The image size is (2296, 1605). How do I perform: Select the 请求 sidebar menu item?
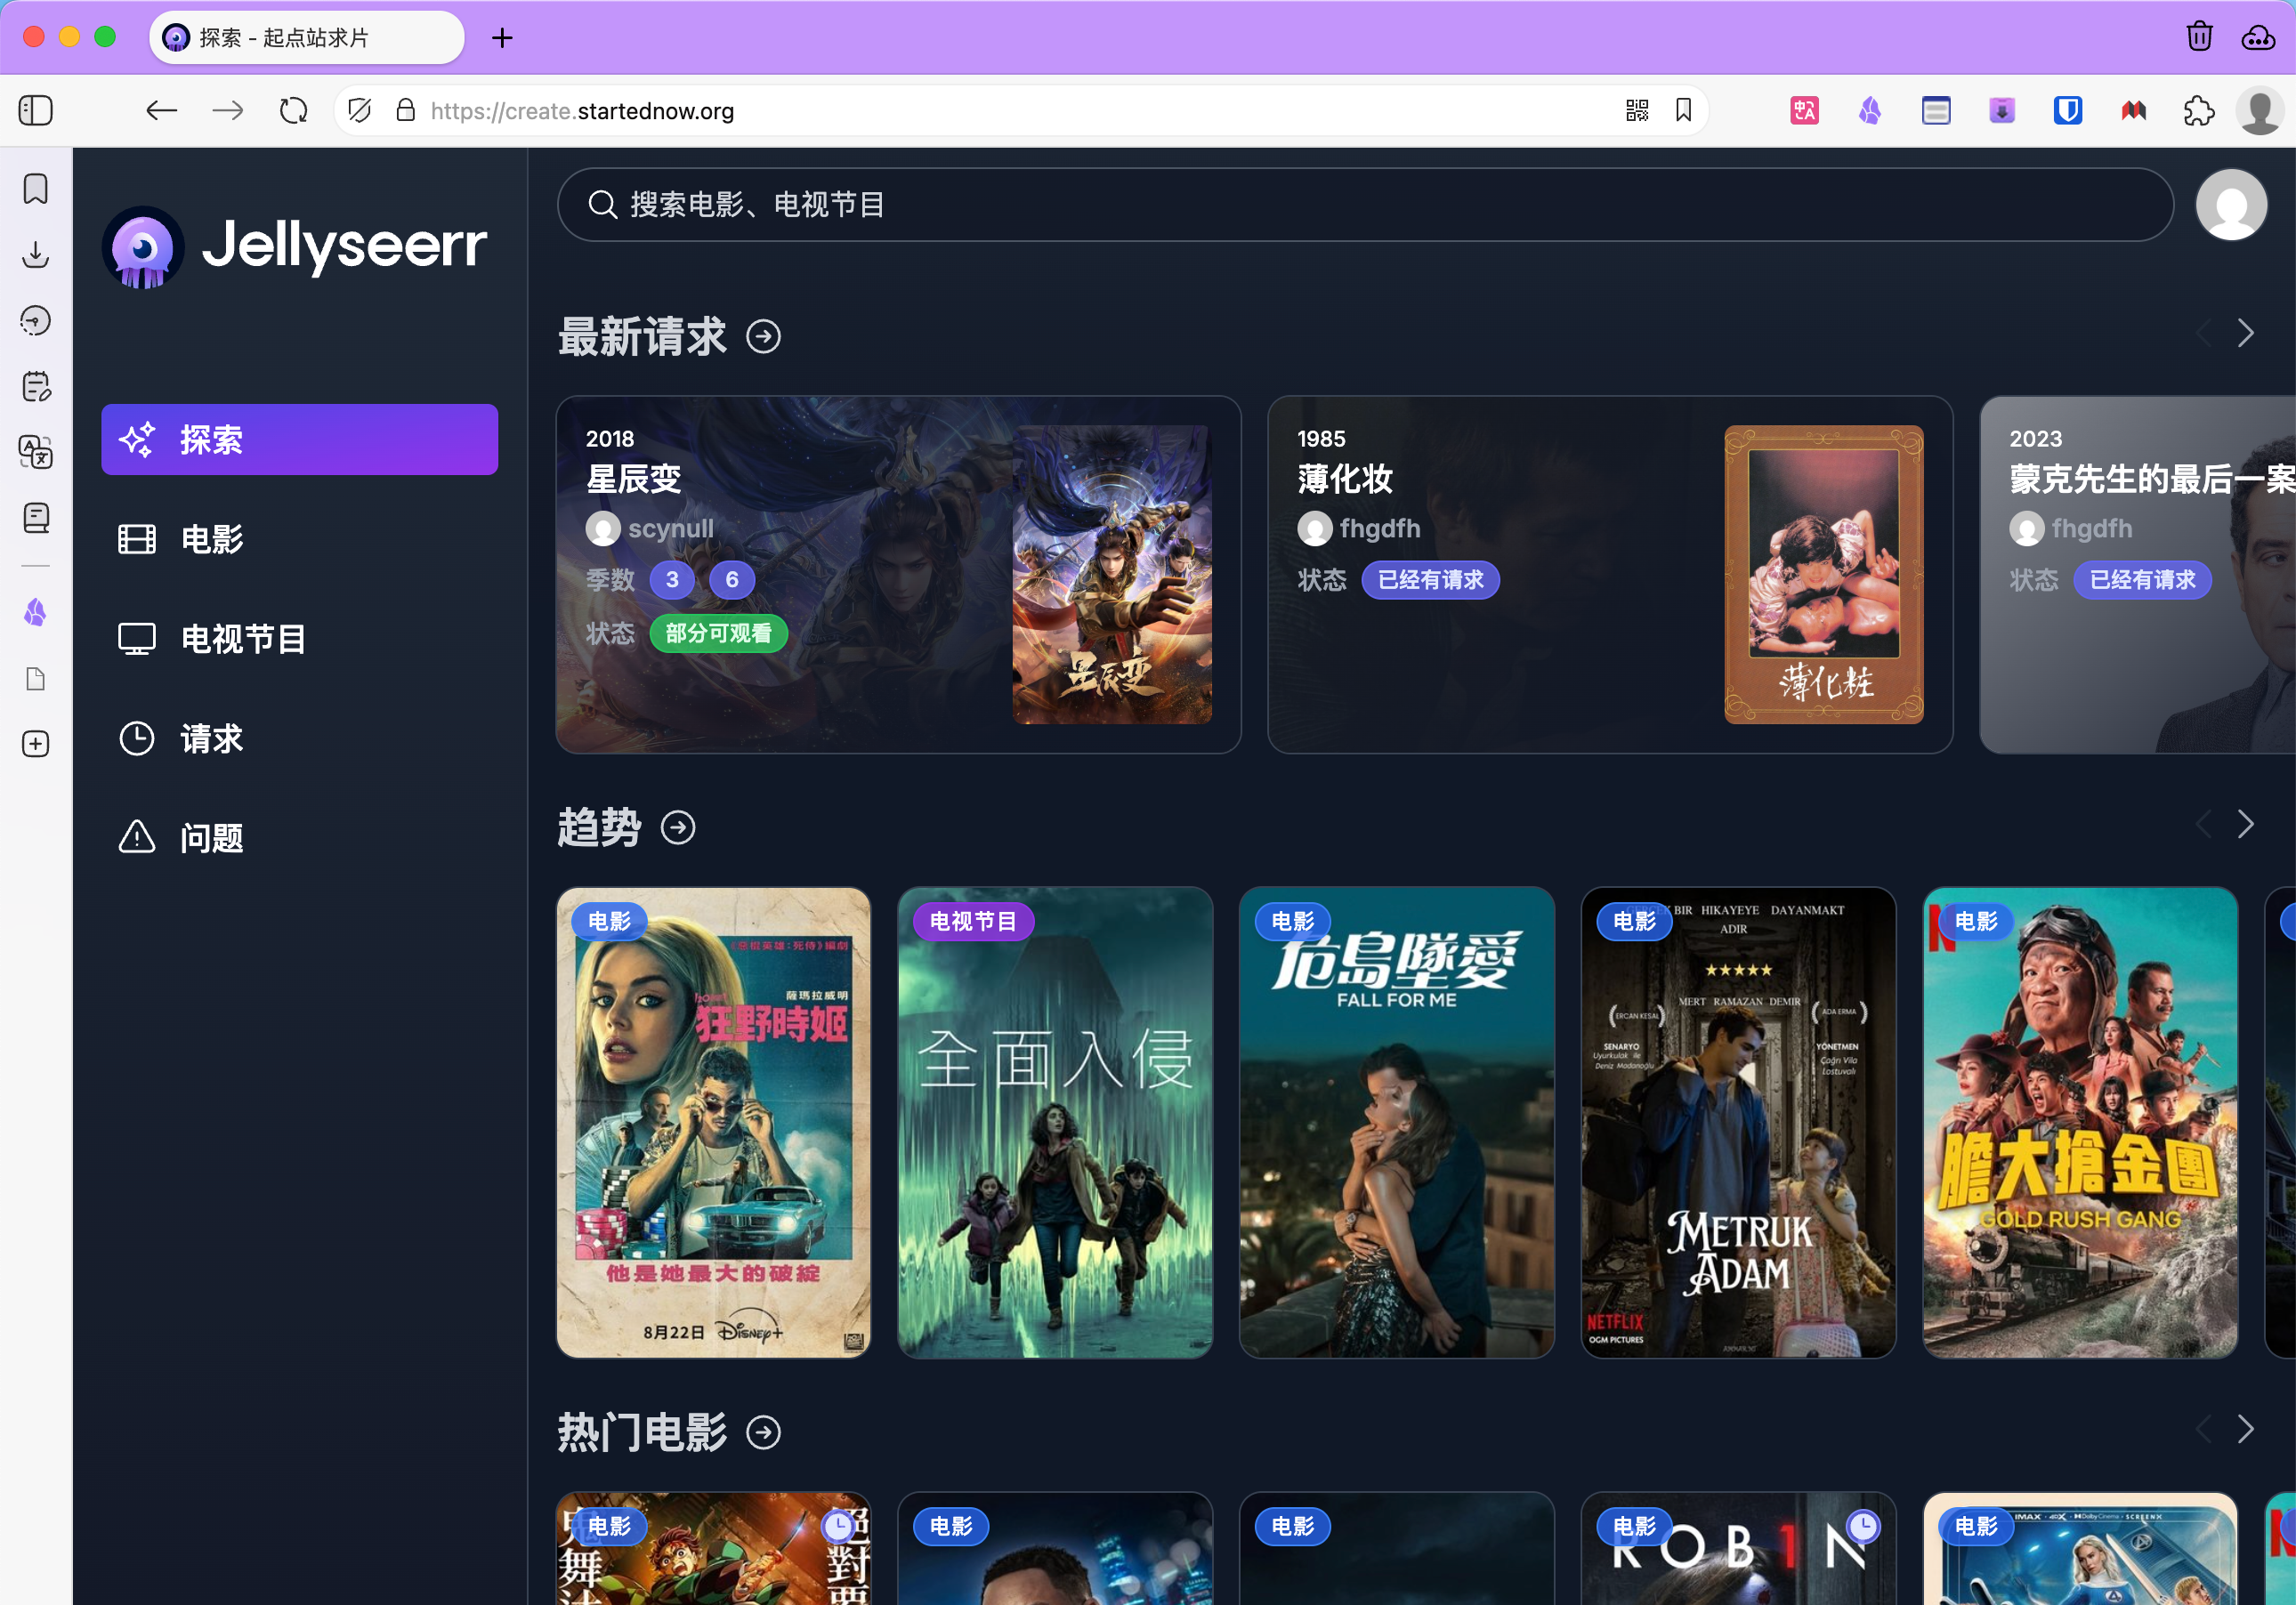click(x=300, y=739)
